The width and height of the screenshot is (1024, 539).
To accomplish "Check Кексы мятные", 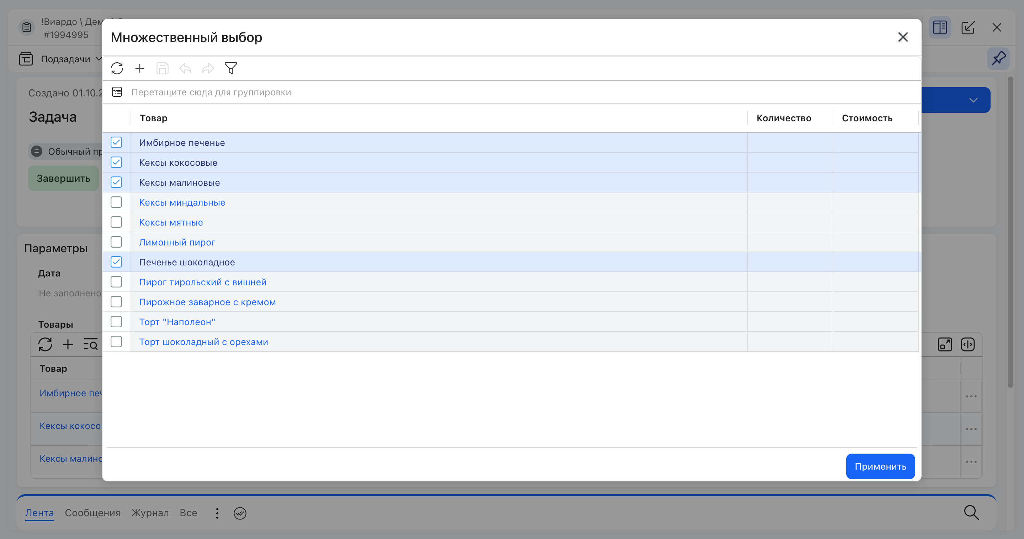I will [116, 222].
